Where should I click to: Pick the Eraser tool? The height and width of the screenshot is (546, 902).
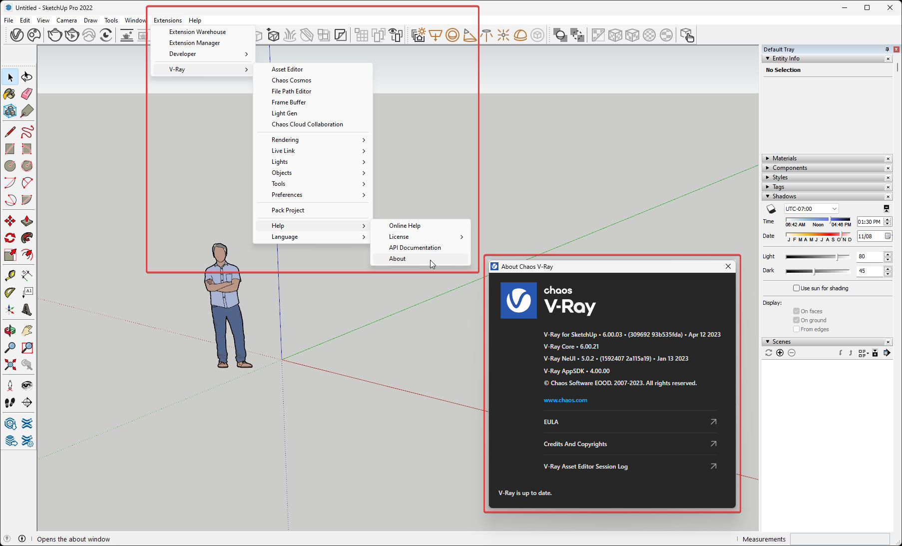point(27,94)
